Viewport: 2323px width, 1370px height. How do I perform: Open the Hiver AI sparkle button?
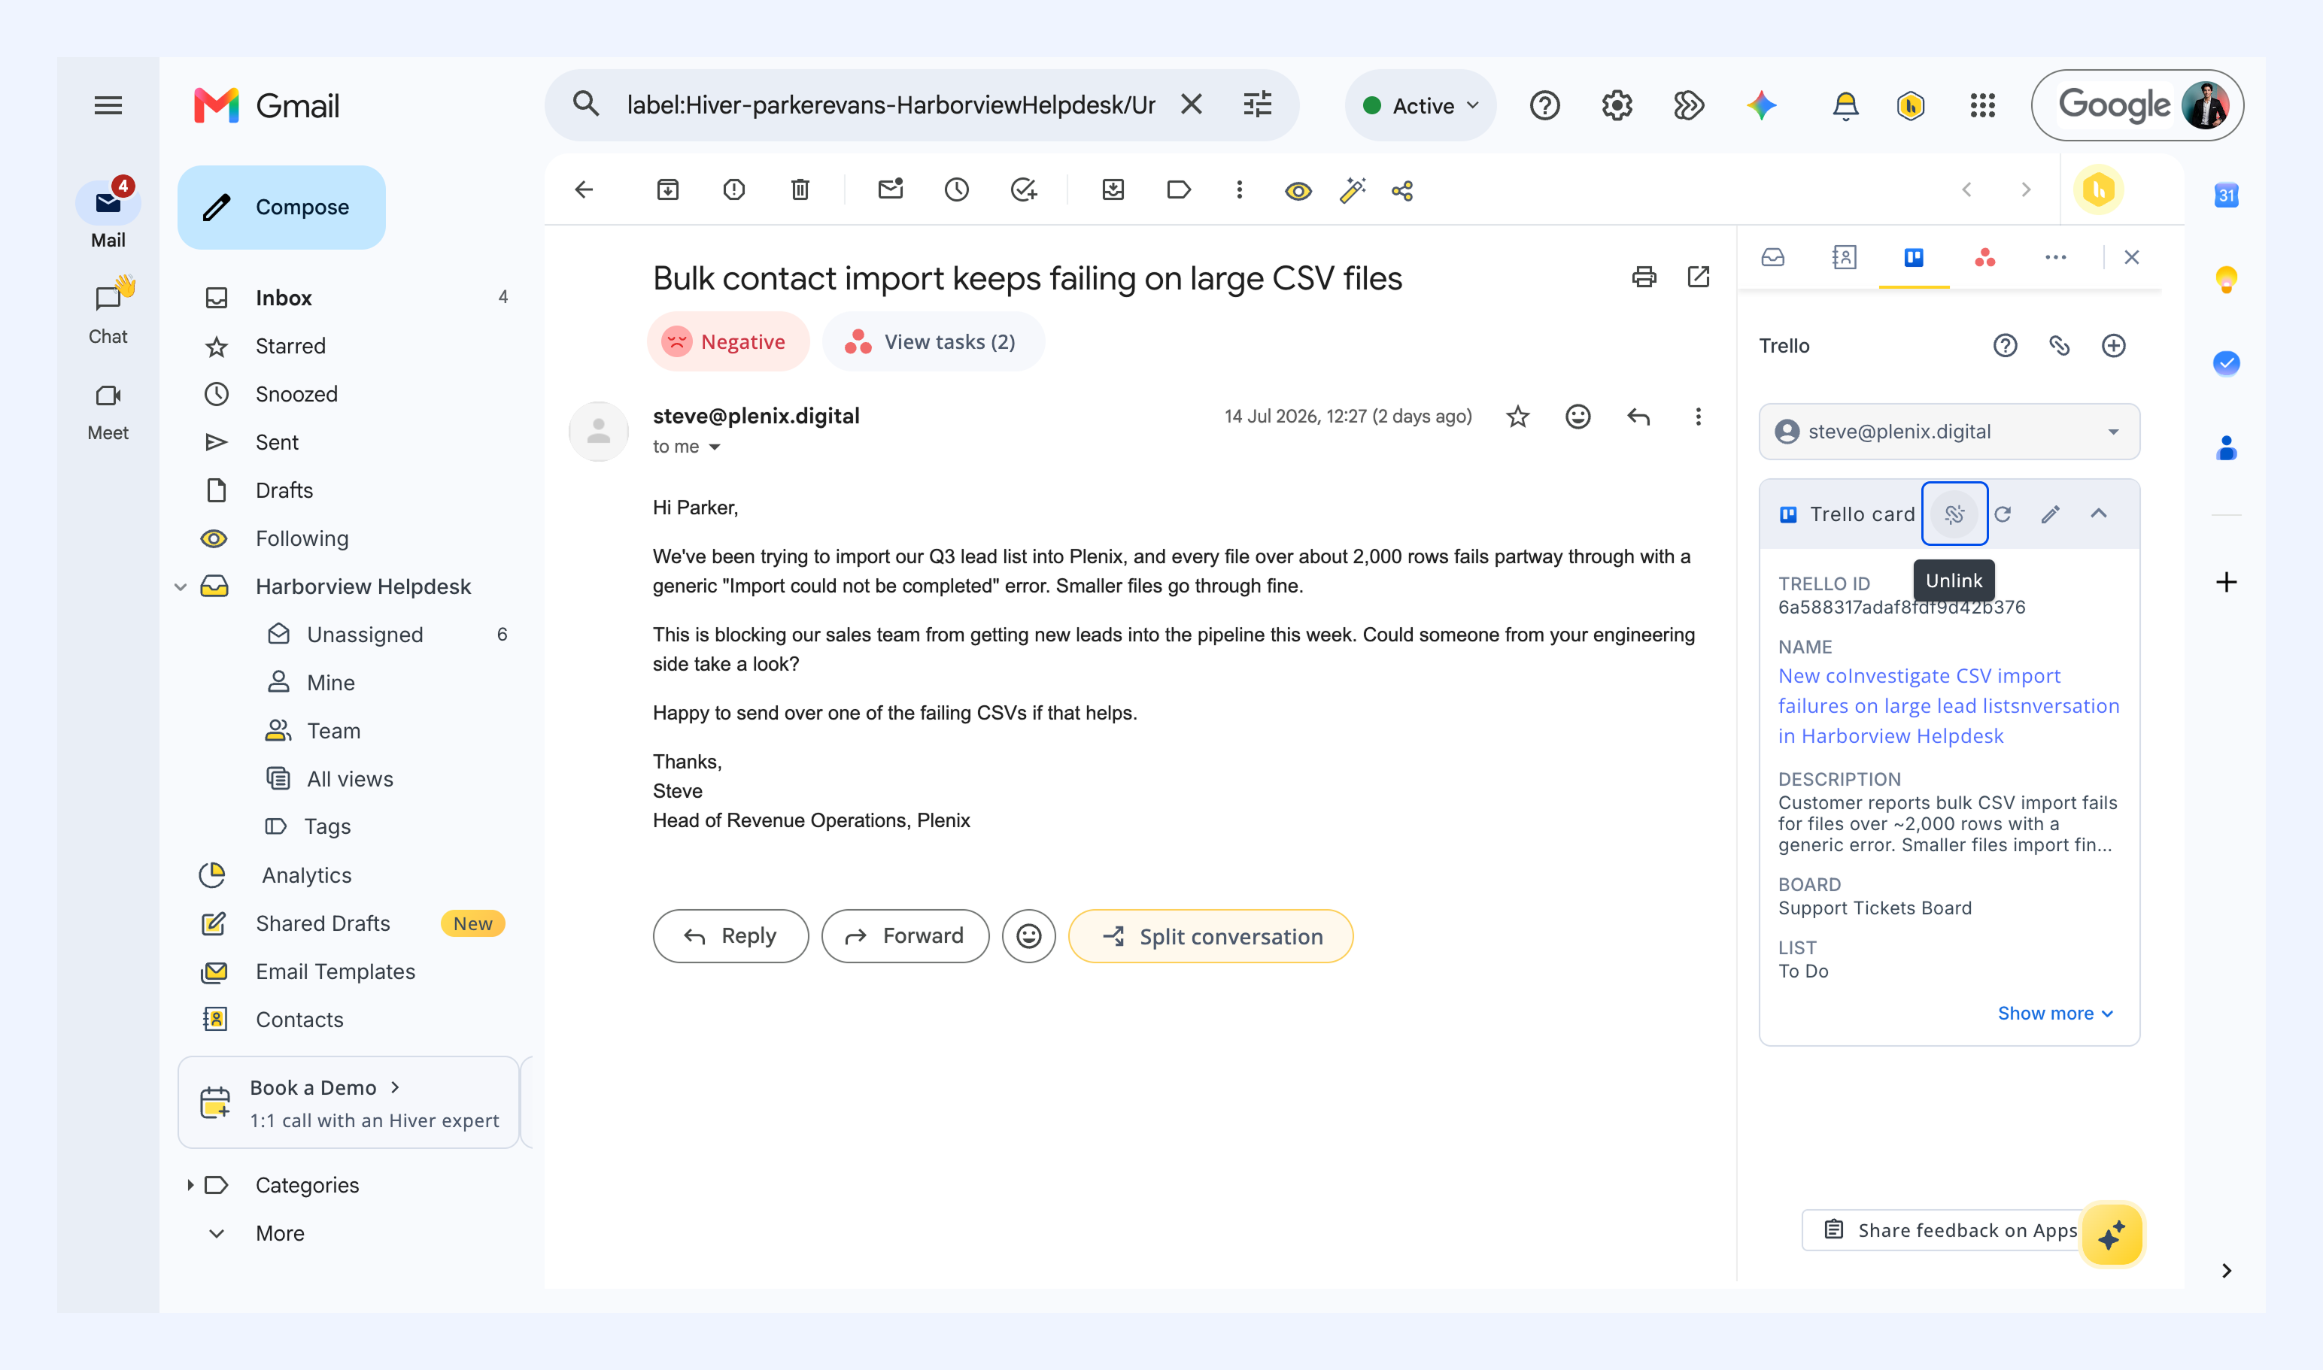pyautogui.click(x=2112, y=1235)
